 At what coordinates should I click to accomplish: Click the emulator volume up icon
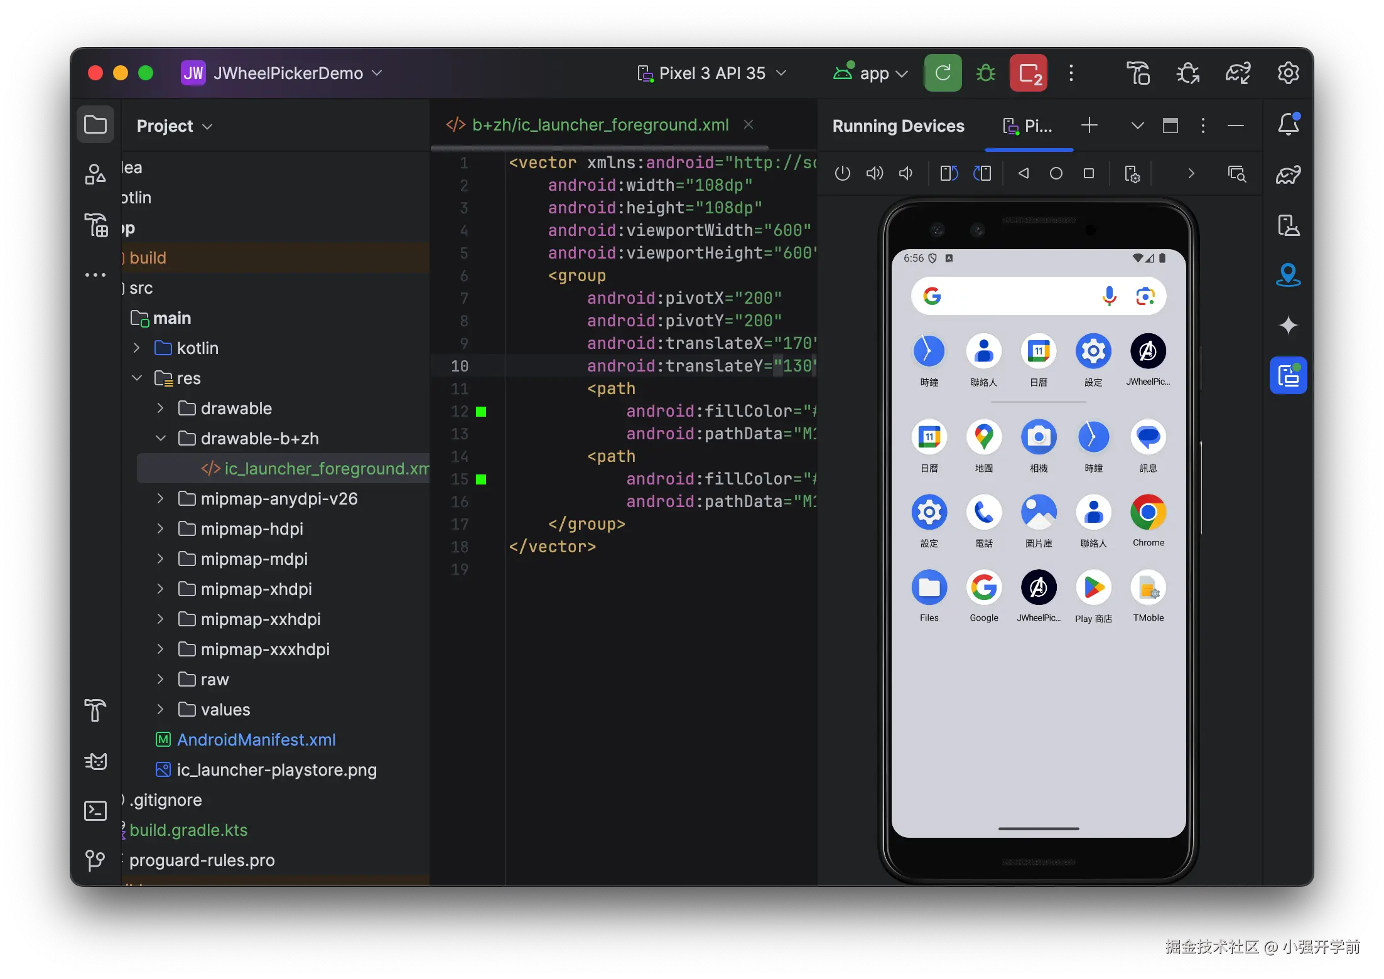pyautogui.click(x=874, y=173)
